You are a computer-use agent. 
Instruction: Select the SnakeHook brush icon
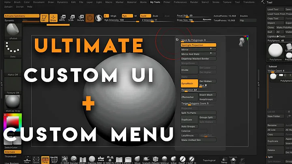tap(146, 160)
